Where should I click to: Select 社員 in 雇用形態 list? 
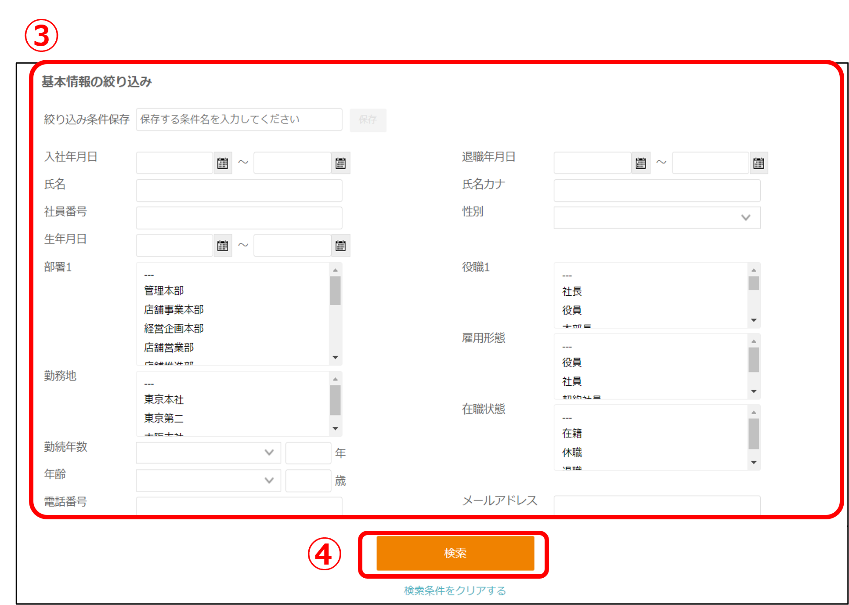[x=572, y=381]
